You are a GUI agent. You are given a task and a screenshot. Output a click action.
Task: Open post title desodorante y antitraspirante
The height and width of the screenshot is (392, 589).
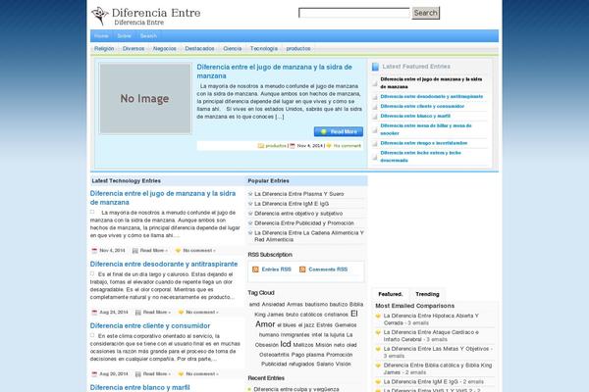tap(164, 264)
